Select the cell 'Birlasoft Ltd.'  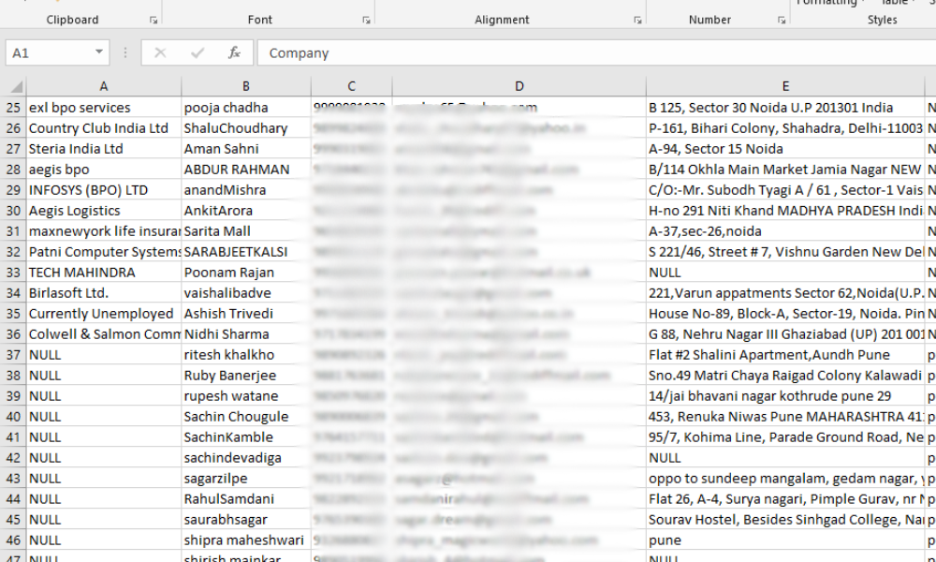point(104,293)
